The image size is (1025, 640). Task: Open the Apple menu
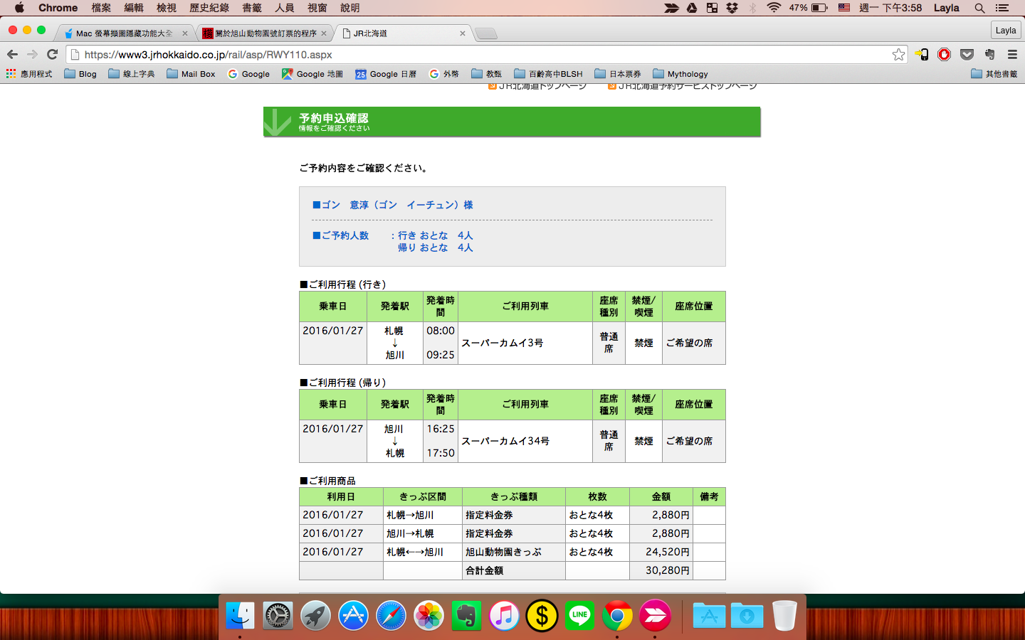coord(19,8)
